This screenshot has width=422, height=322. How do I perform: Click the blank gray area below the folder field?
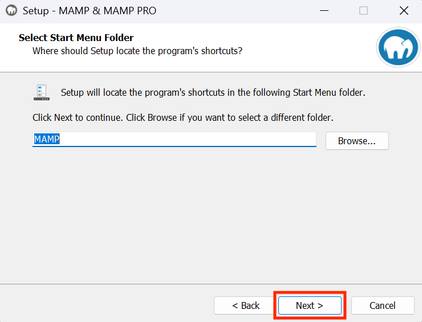pos(210,215)
